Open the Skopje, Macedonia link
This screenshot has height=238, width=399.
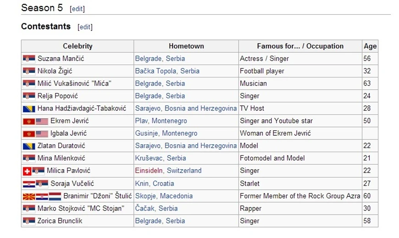pyautogui.click(x=164, y=196)
